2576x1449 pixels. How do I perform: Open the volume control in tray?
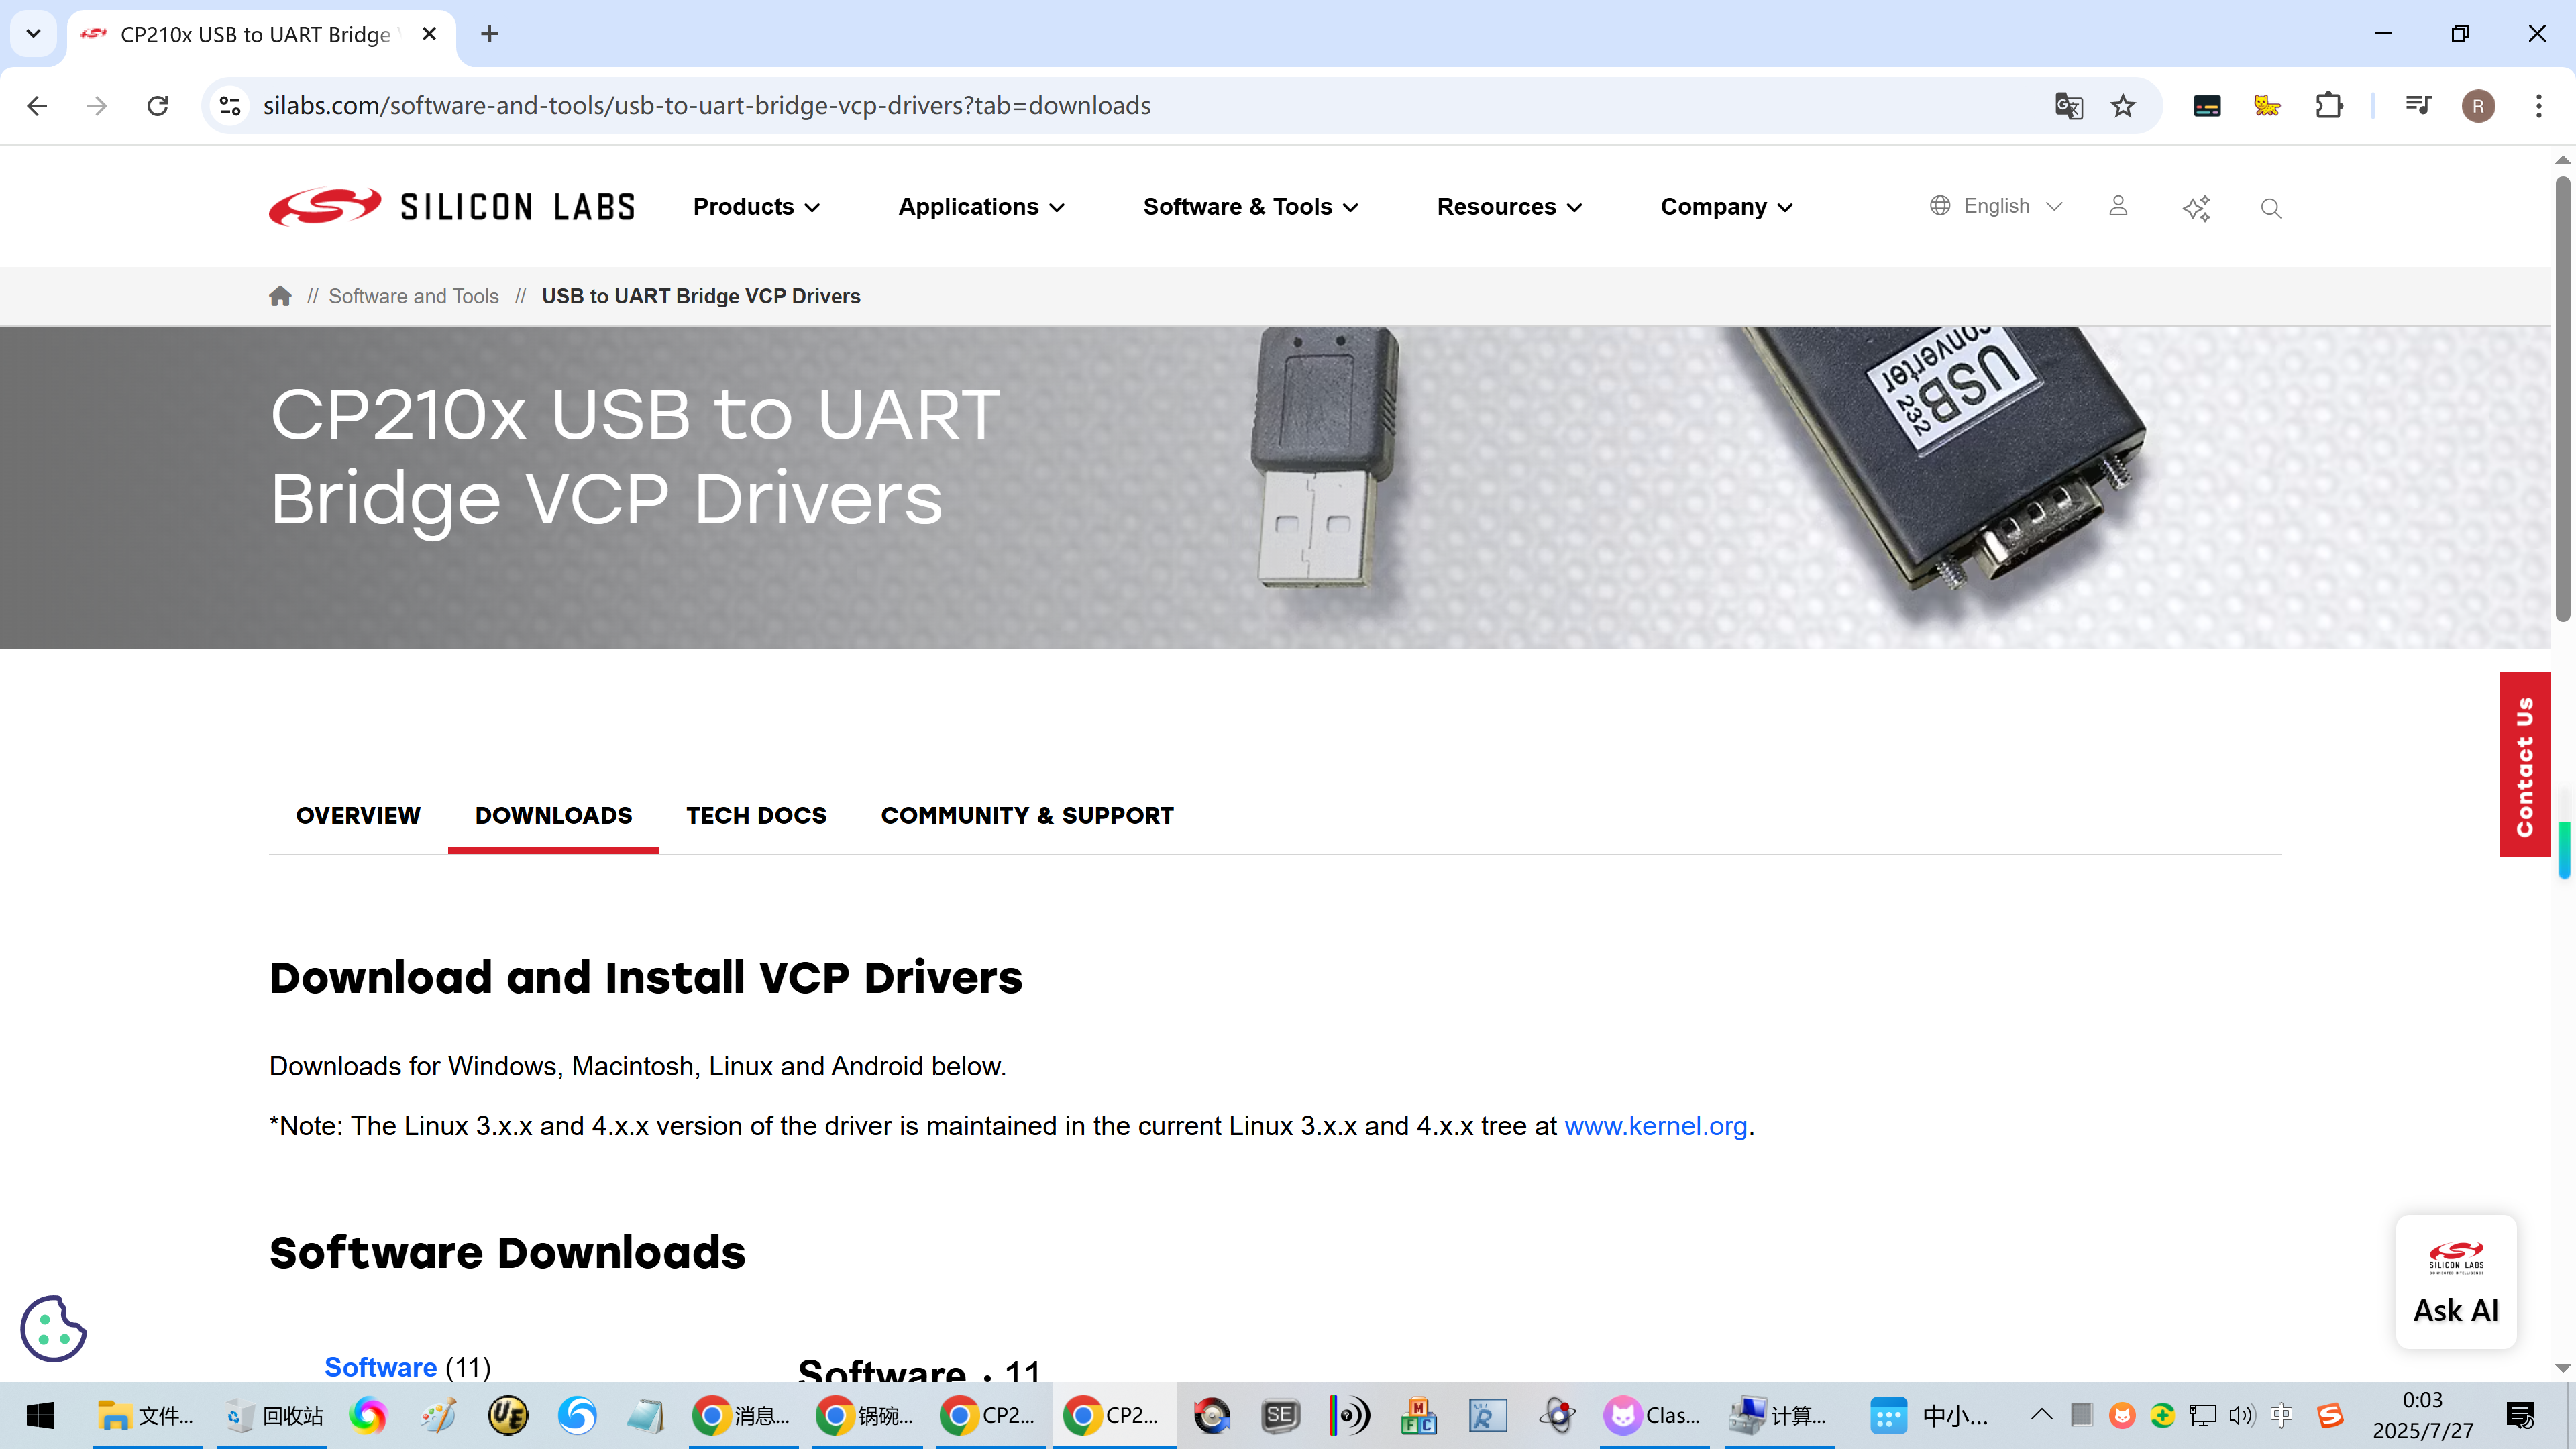click(x=2241, y=1415)
